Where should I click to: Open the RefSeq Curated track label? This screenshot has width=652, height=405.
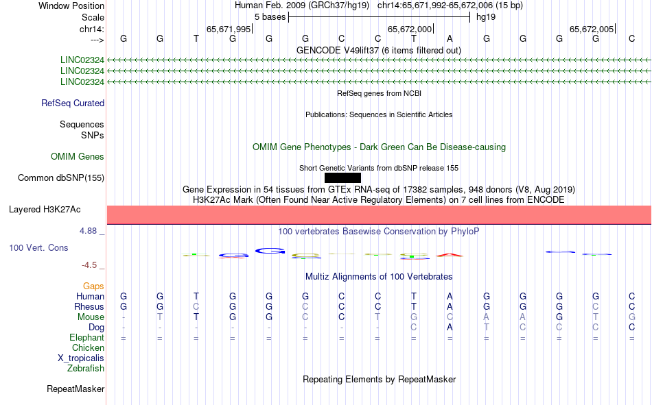(72, 103)
